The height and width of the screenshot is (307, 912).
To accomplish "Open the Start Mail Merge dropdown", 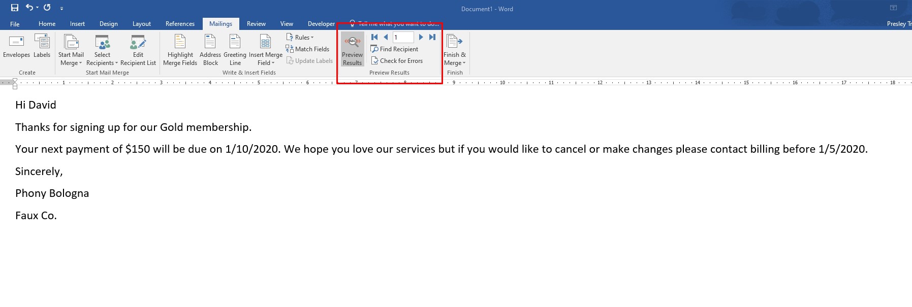I will coord(71,50).
